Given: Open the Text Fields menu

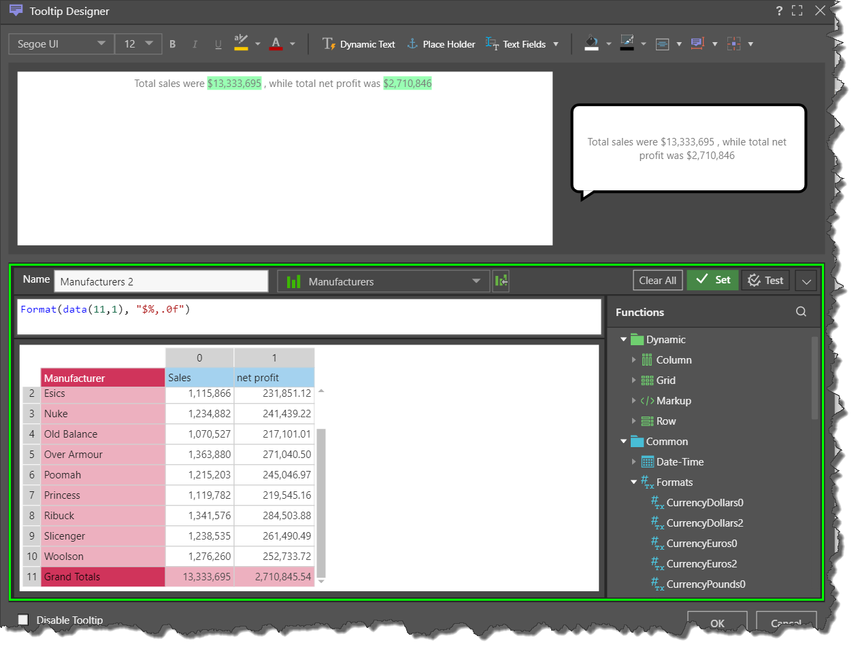Looking at the screenshot, I should point(522,44).
